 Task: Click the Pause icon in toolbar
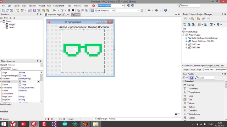pyautogui.click(x=69, y=10)
